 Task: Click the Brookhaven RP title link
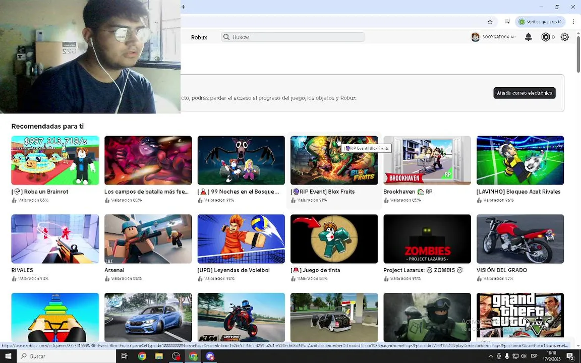(x=408, y=192)
